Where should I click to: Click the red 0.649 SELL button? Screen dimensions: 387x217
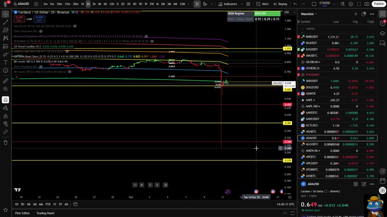pos(19,18)
